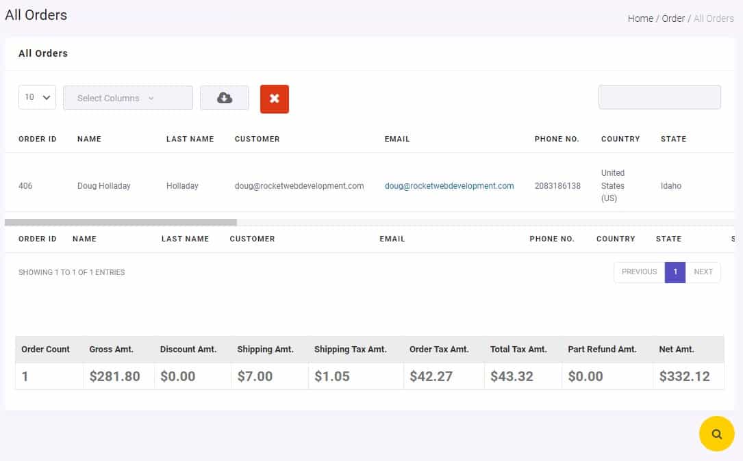Select page 1 in pagination
743x461 pixels.
point(675,272)
